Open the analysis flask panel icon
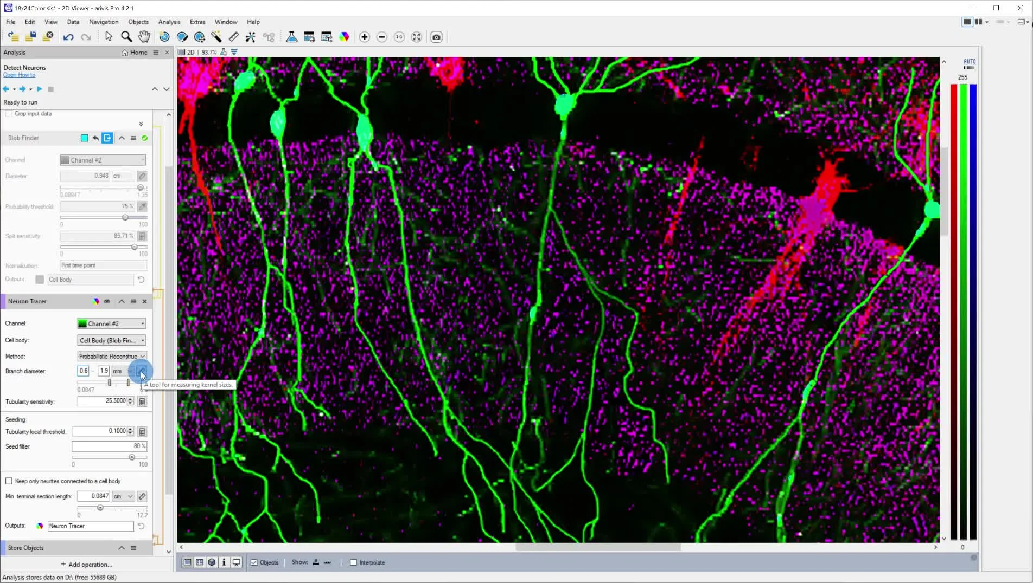Screen dimensions: 1033x583 (292, 37)
